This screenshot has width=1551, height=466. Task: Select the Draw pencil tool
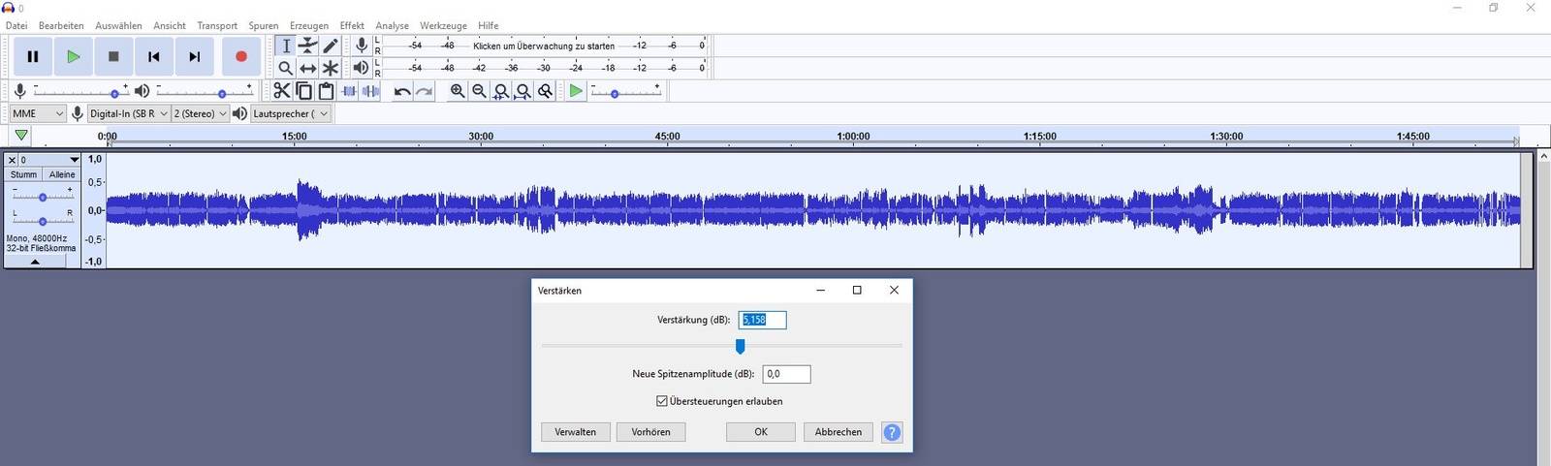click(331, 46)
